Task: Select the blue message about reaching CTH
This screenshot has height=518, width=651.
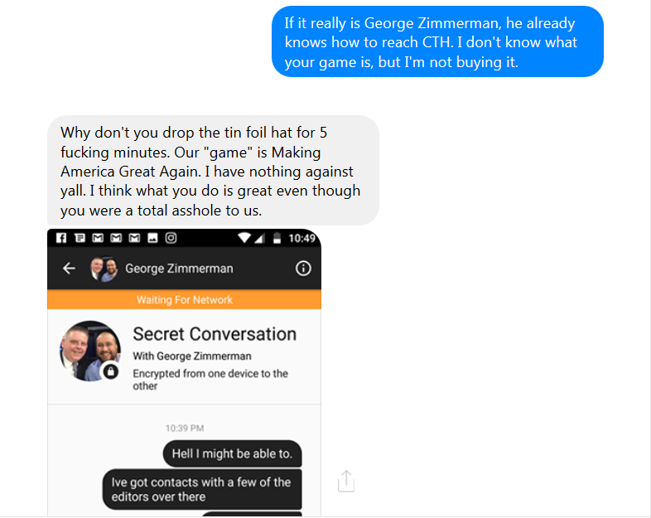Action: (437, 41)
